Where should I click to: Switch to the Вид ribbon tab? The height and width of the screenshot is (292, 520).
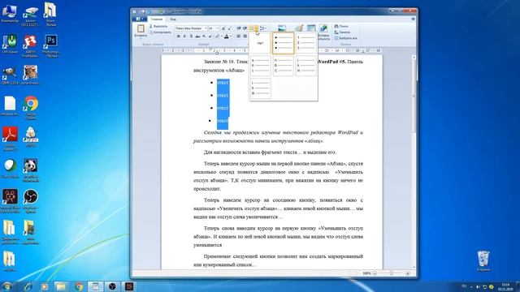[173, 19]
